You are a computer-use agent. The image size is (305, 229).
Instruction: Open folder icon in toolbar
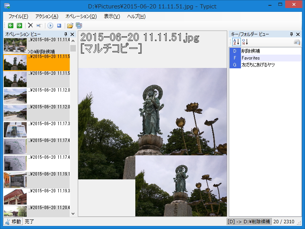[70, 26]
